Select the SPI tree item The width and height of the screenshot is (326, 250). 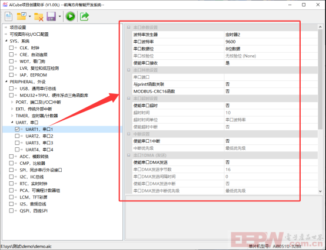41,170
